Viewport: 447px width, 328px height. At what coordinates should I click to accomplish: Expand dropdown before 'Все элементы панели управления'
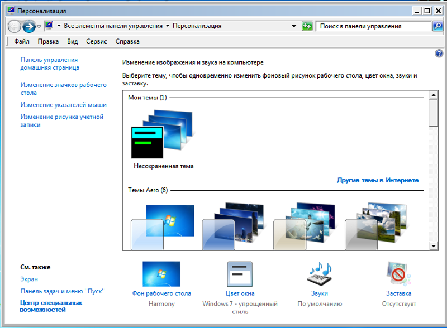[59, 26]
